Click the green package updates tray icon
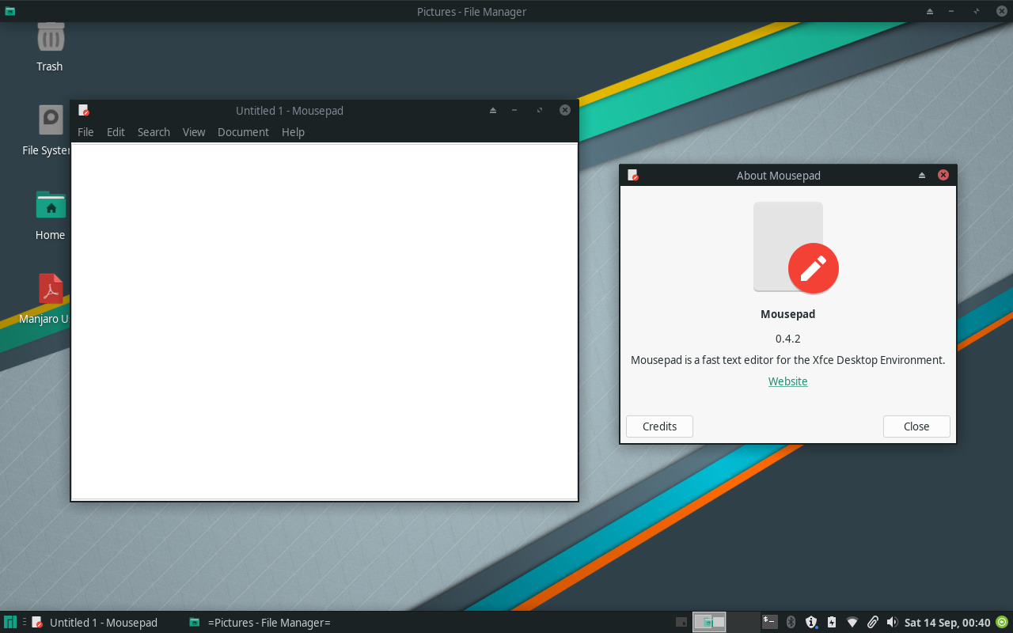 coord(1001,622)
